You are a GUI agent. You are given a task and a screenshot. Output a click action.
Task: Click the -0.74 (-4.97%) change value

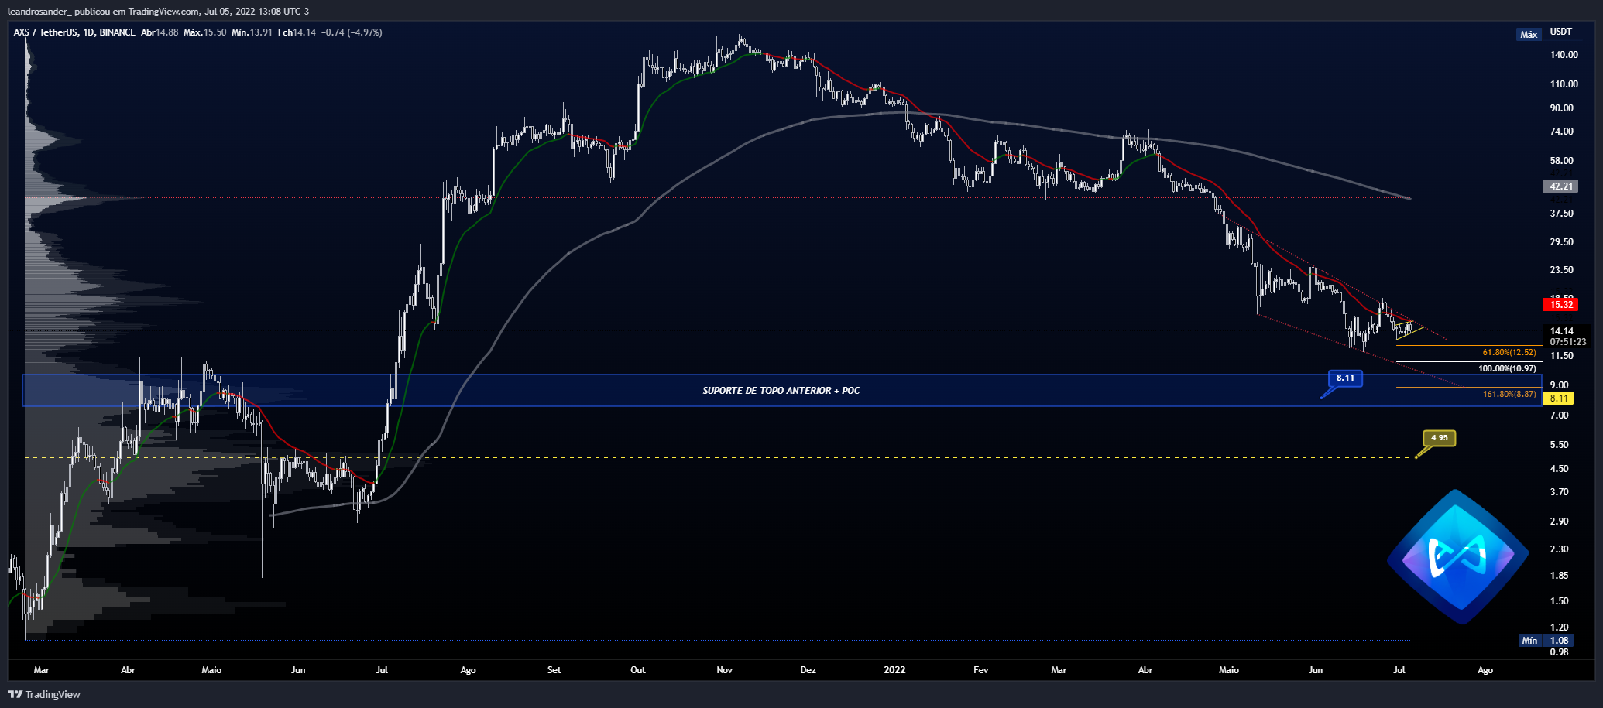pyautogui.click(x=352, y=32)
